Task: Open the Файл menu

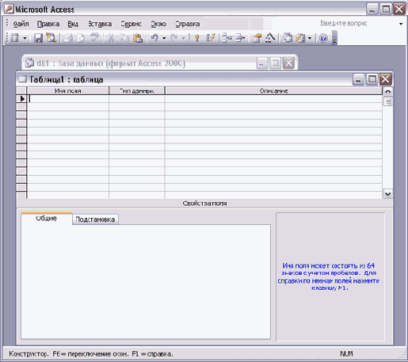Action: [x=21, y=24]
